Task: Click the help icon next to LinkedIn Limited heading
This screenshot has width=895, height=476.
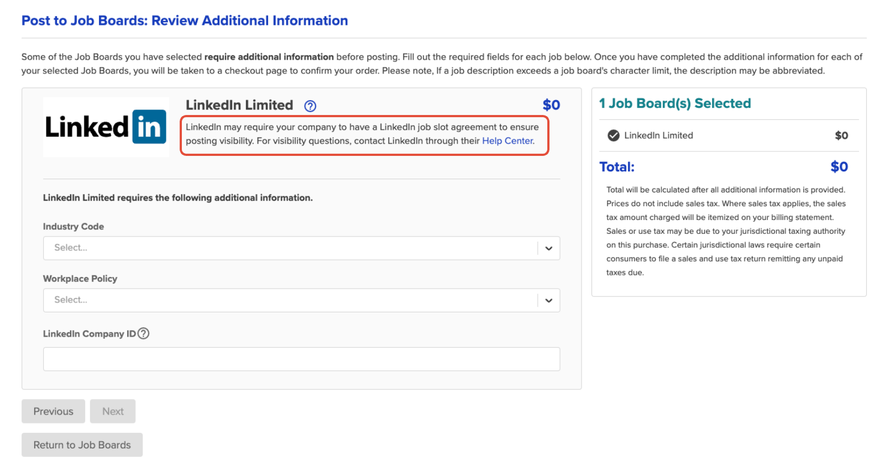Action: tap(310, 106)
